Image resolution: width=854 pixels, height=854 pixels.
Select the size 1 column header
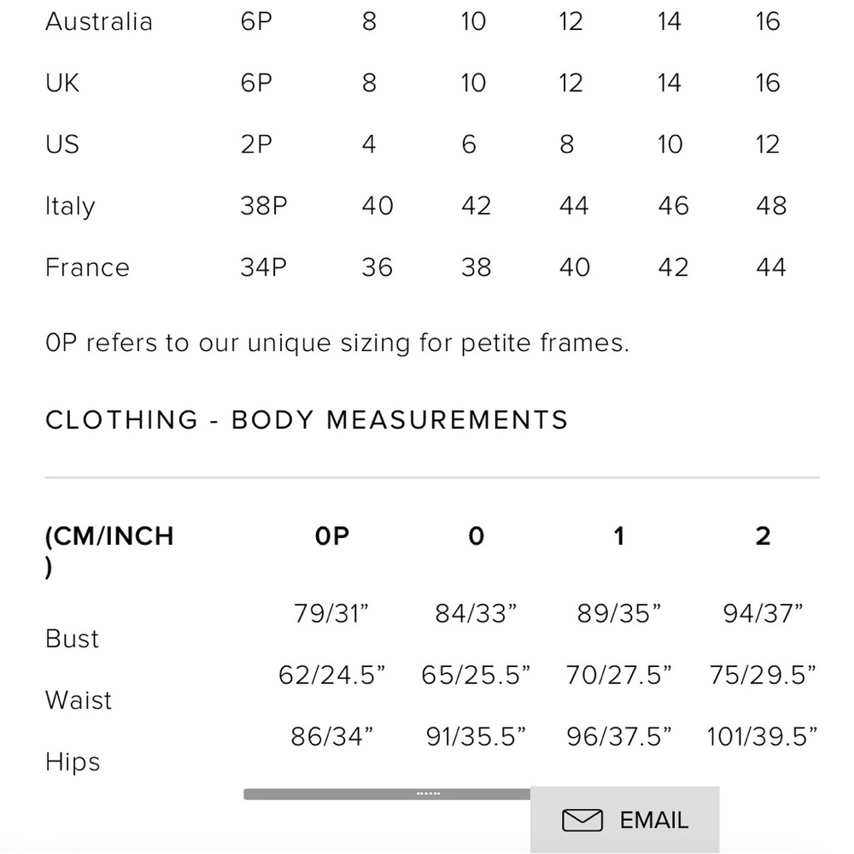click(x=618, y=536)
